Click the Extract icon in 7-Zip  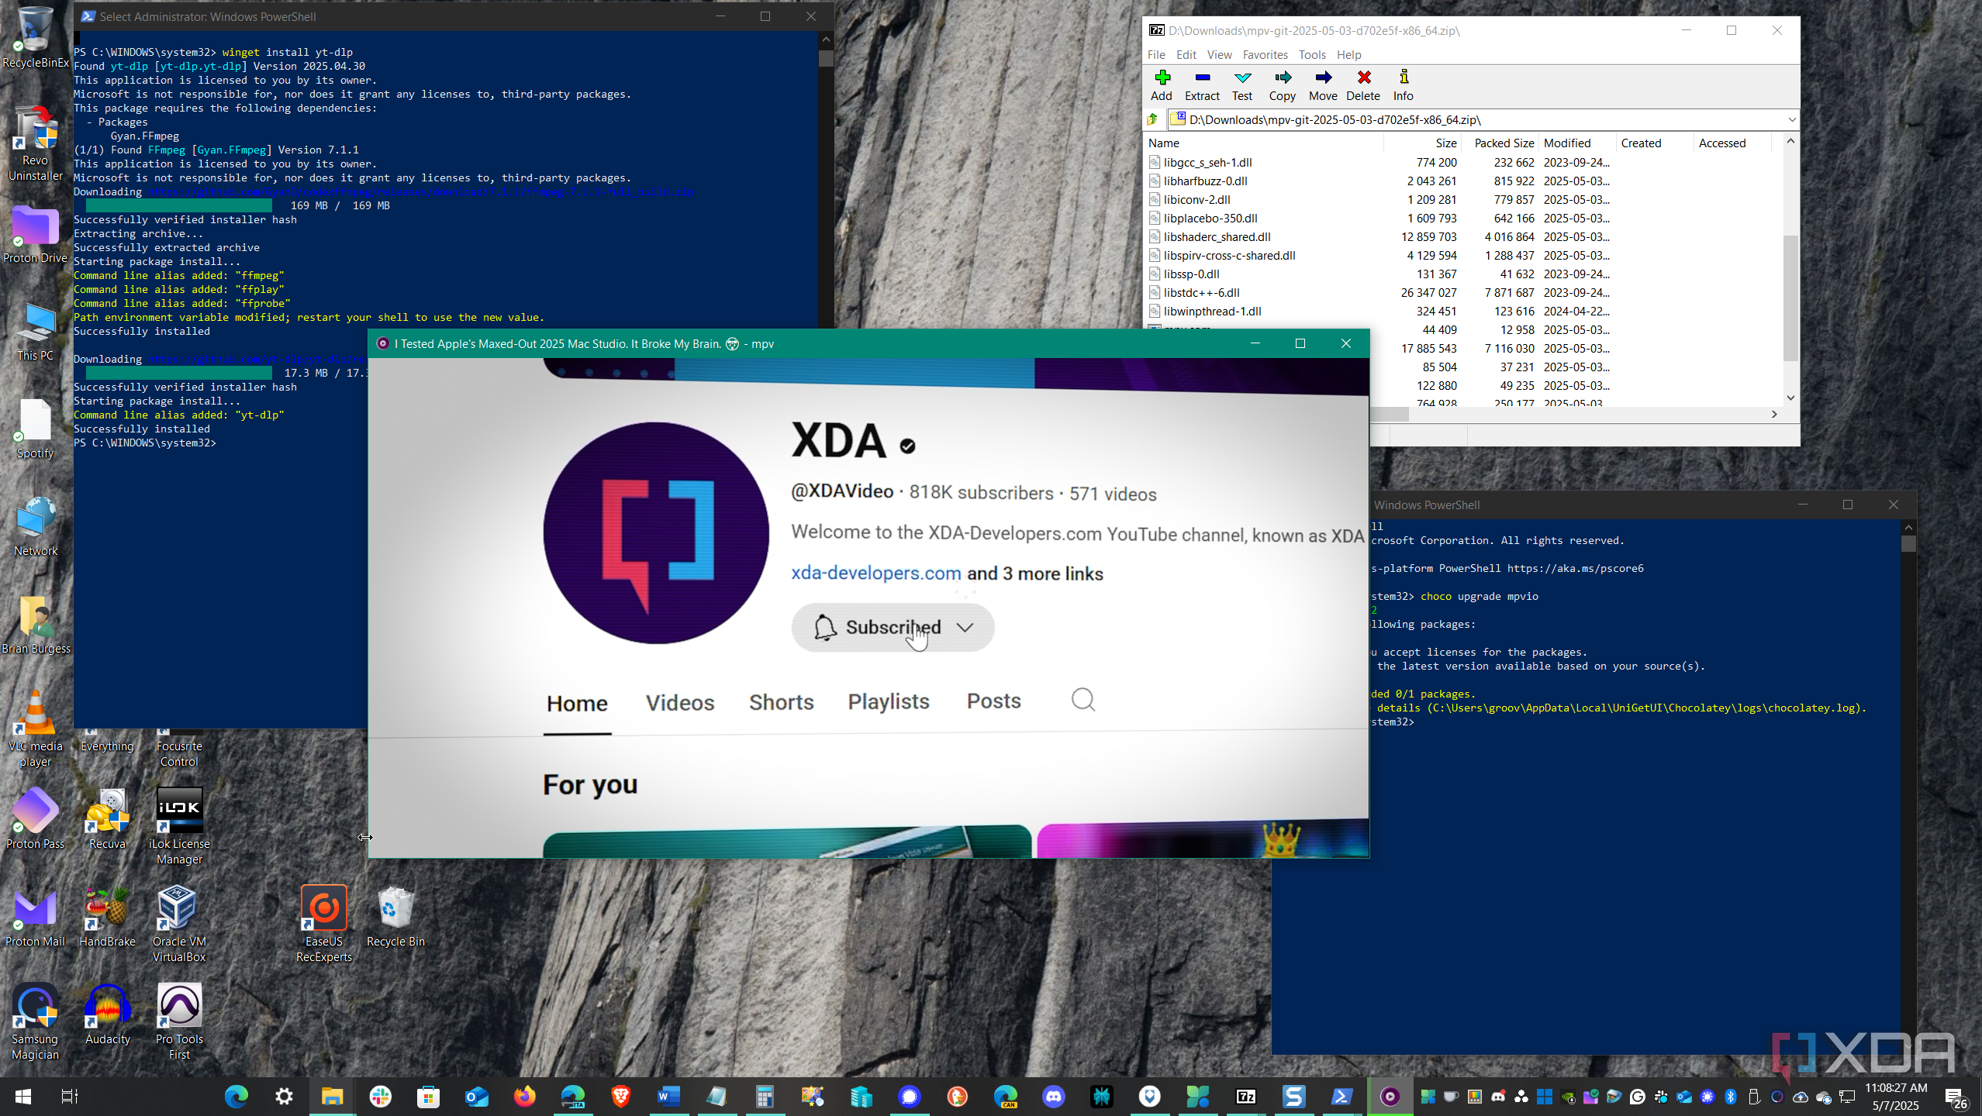click(x=1202, y=85)
